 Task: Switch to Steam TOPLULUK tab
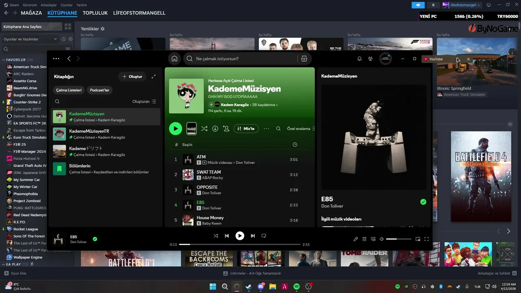coord(95,13)
